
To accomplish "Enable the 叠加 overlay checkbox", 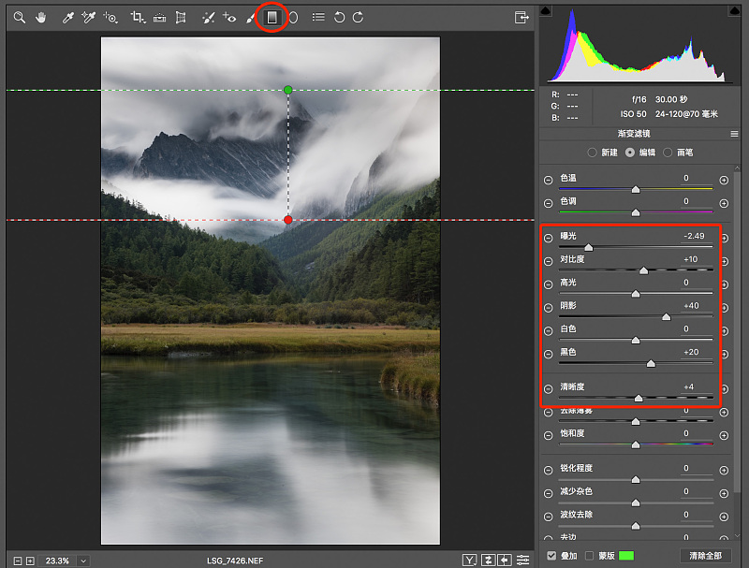I will 551,556.
